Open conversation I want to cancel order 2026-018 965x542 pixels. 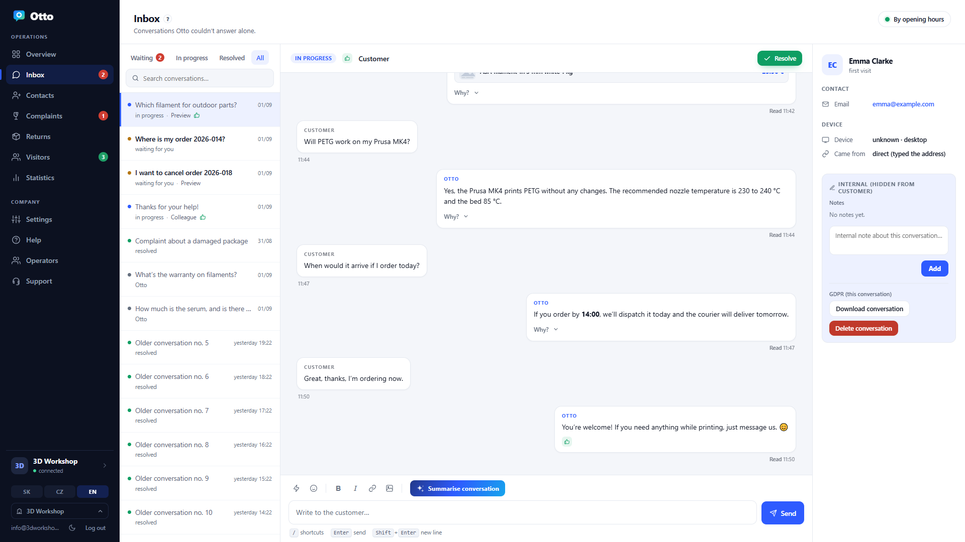point(200,178)
